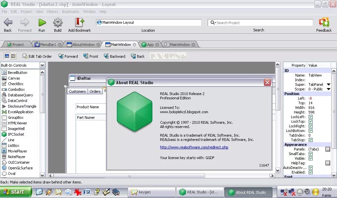Select the MoviePlayer control
337x198 pixels.
coord(17,151)
